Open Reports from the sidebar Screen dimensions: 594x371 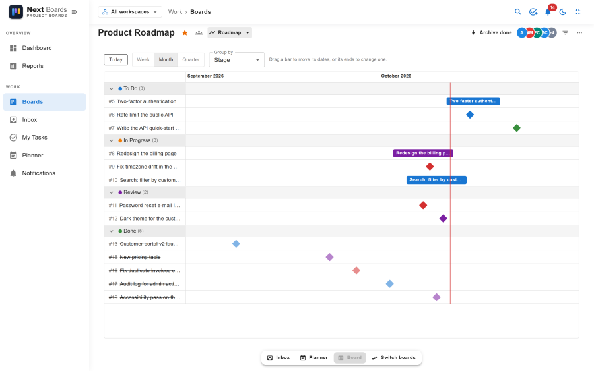pyautogui.click(x=45, y=66)
